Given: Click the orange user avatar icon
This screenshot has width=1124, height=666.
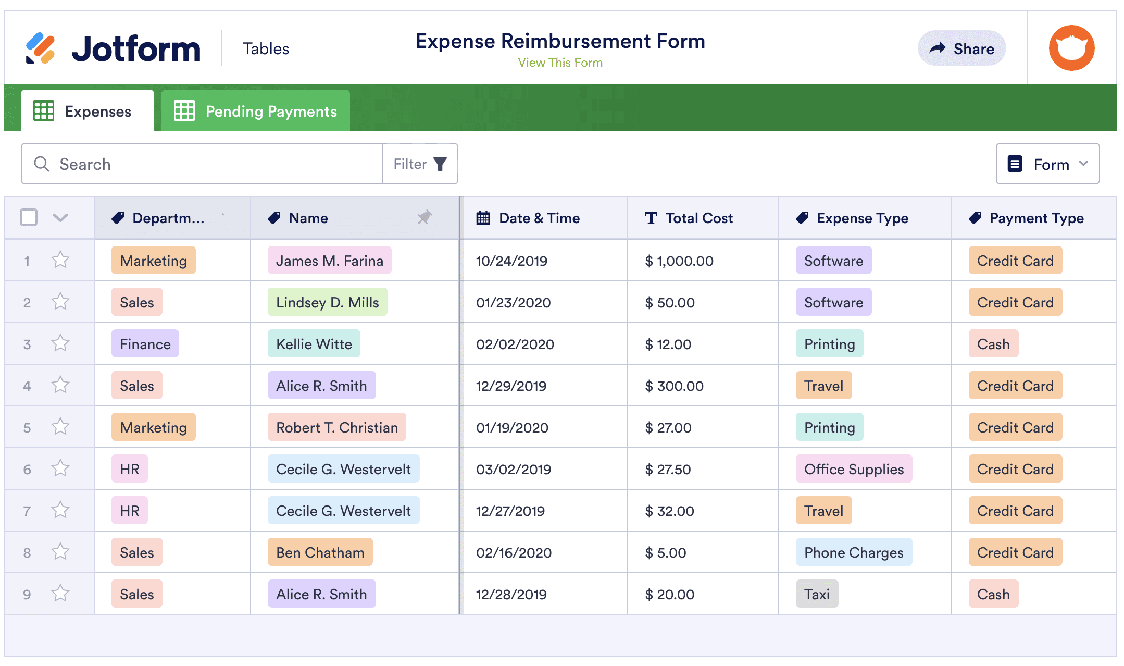Looking at the screenshot, I should (x=1071, y=48).
